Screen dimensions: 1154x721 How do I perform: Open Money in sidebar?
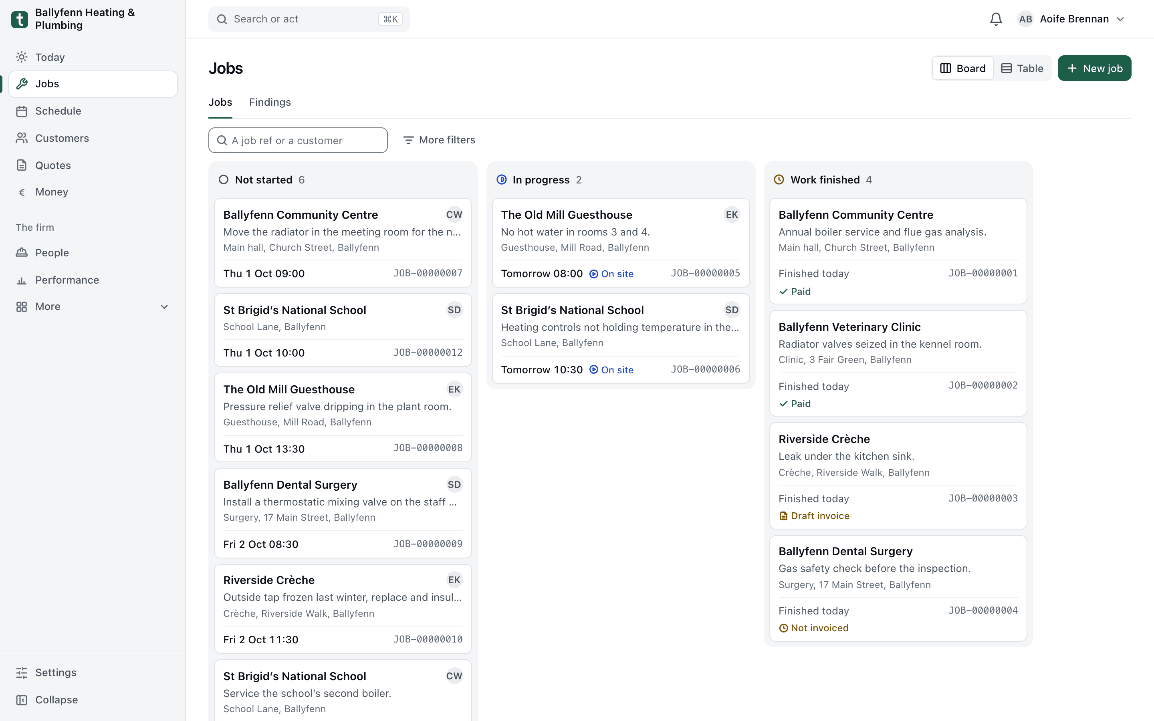(x=93, y=192)
